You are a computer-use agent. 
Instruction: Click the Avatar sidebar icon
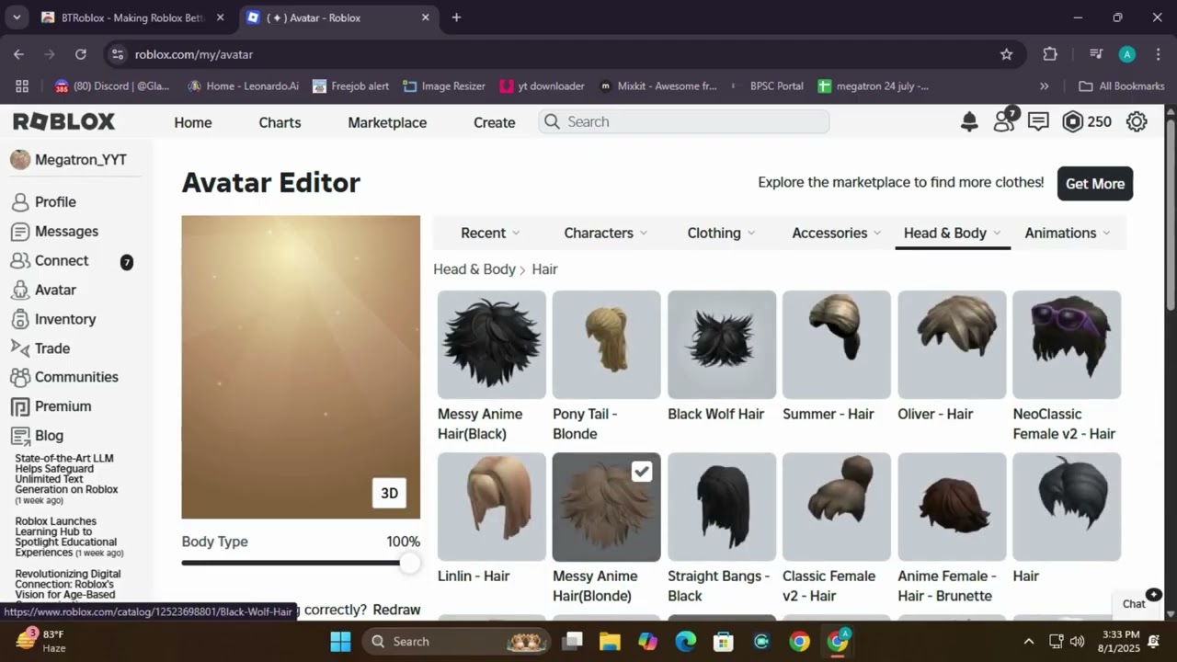point(20,290)
